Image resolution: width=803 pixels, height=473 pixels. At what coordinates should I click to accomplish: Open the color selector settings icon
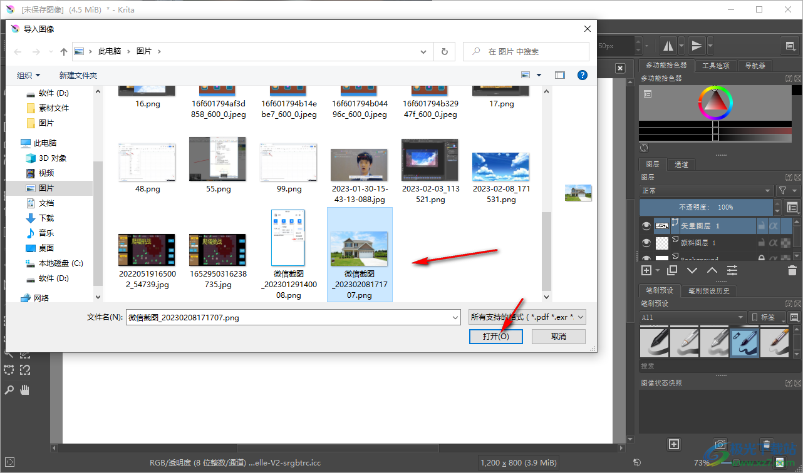(648, 94)
